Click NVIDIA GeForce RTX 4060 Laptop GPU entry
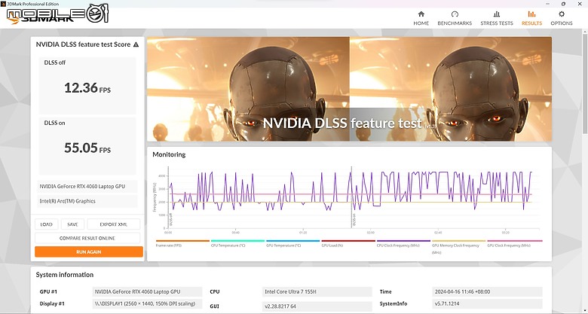 (x=87, y=186)
